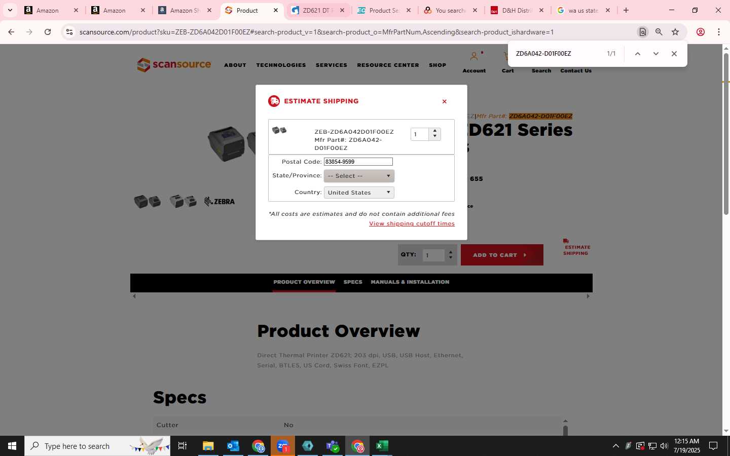Open Zoom from taskbar
The image size is (730, 456).
coord(283,446)
